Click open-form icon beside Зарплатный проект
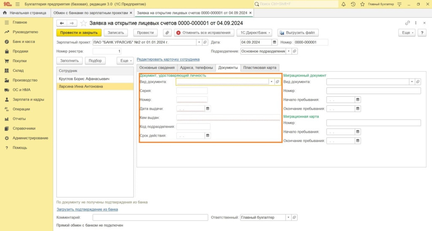This screenshot has height=231, width=432. click(205, 42)
